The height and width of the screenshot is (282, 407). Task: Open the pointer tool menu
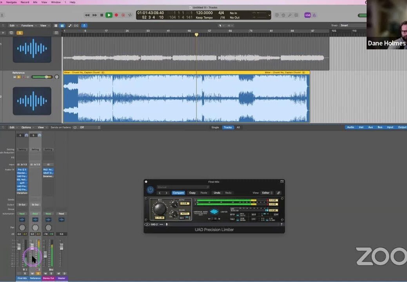(221, 26)
